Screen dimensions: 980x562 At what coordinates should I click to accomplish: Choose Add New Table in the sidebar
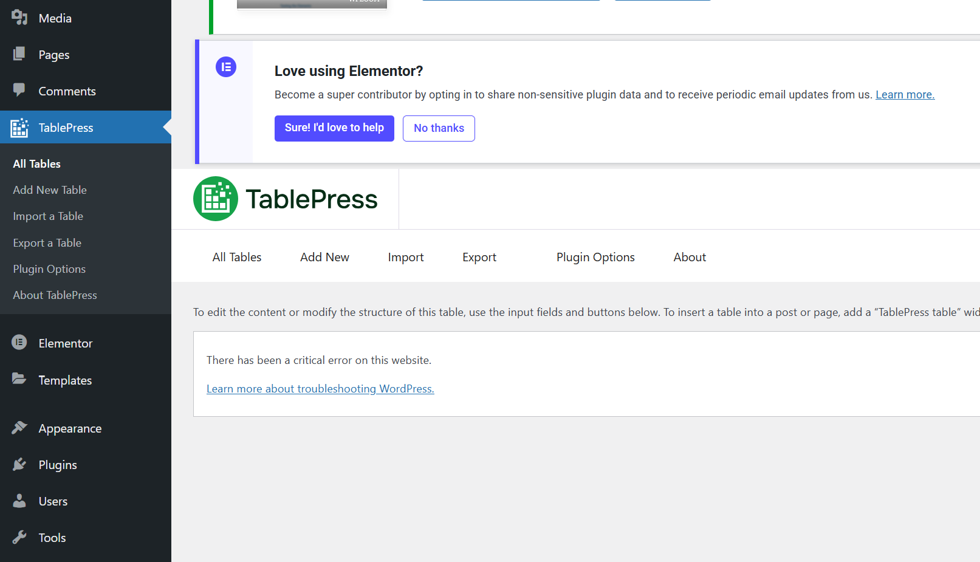tap(50, 190)
